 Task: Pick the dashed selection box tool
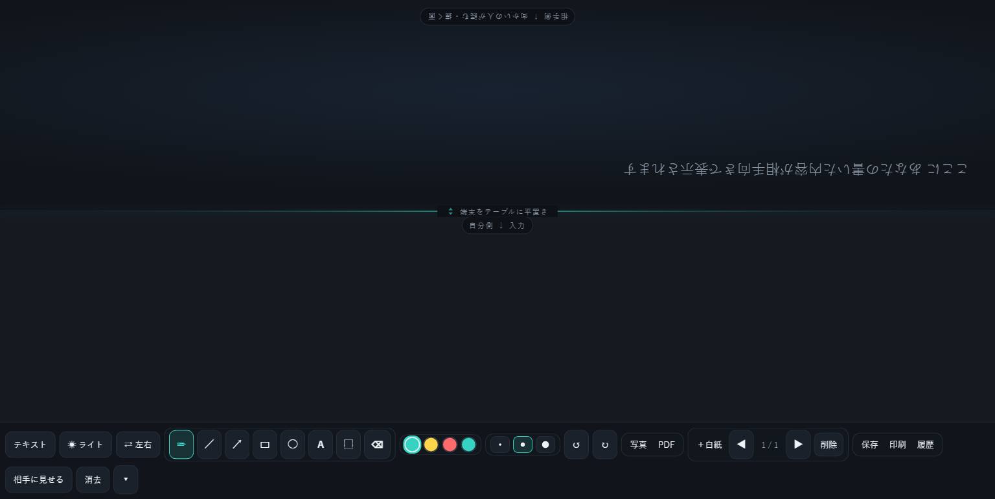point(349,445)
